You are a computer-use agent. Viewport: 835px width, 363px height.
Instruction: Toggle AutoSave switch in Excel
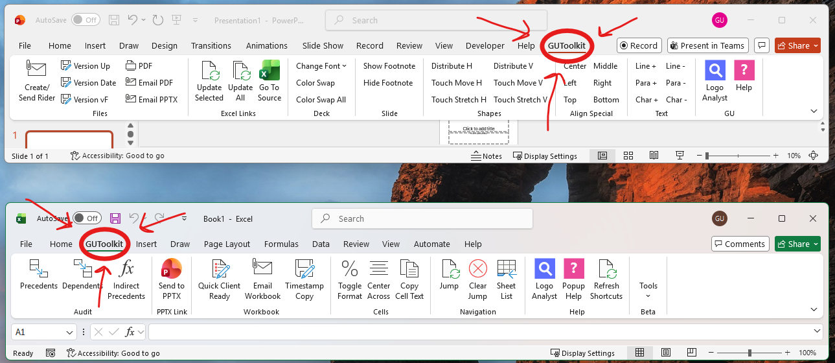click(87, 218)
